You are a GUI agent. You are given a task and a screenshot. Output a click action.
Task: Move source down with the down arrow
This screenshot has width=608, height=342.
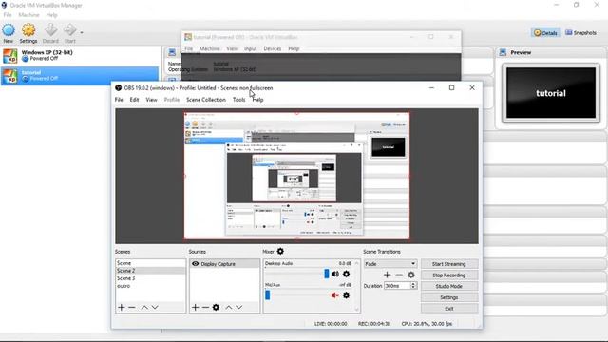(x=239, y=307)
